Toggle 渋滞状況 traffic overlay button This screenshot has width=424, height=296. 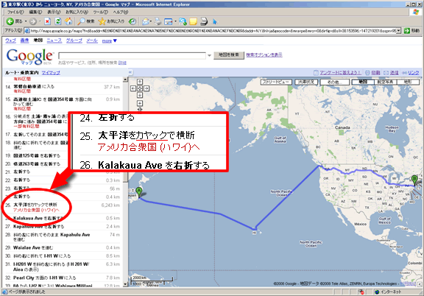[305, 82]
